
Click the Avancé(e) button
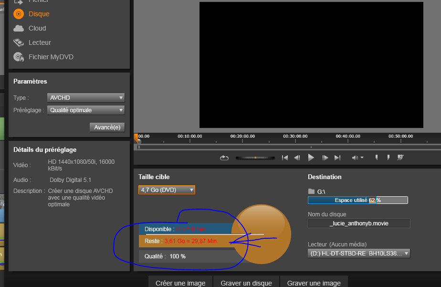pos(107,127)
